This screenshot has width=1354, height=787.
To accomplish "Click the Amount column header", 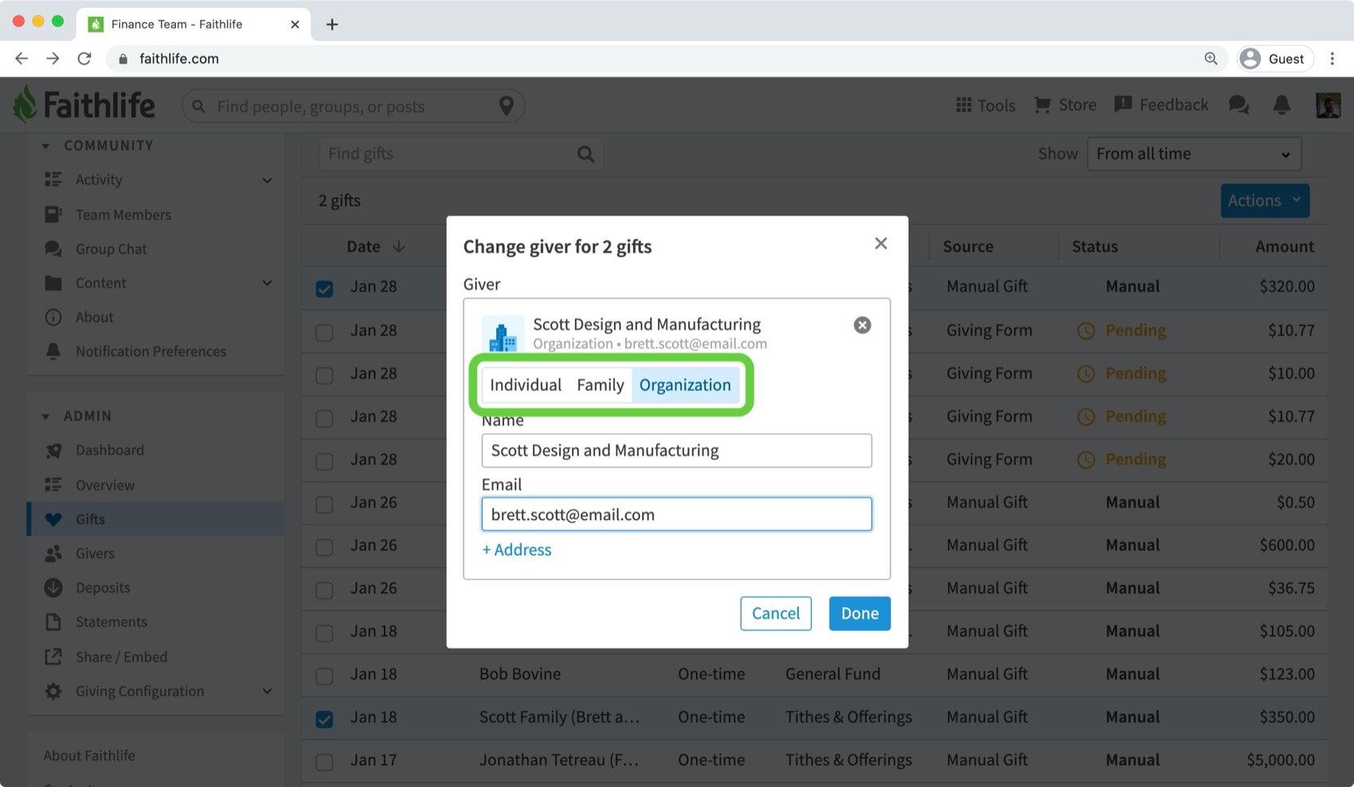I will pyautogui.click(x=1285, y=247).
